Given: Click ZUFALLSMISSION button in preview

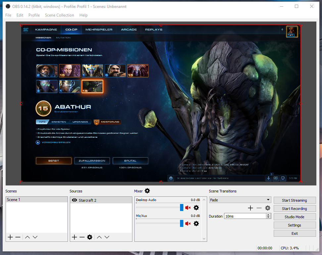Looking at the screenshot, I should pos(92,161).
